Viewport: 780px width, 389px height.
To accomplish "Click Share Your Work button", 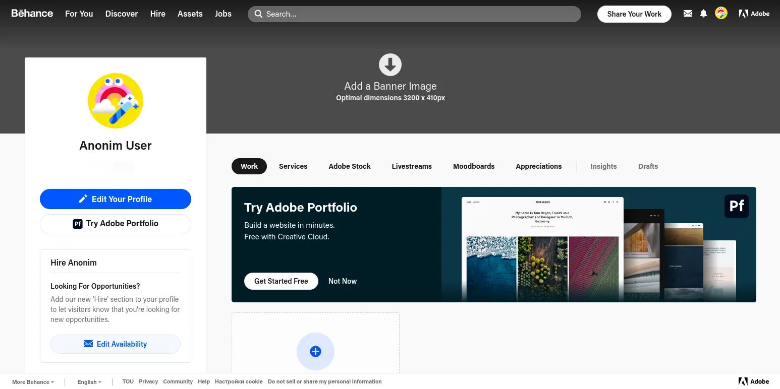I will click(x=634, y=14).
